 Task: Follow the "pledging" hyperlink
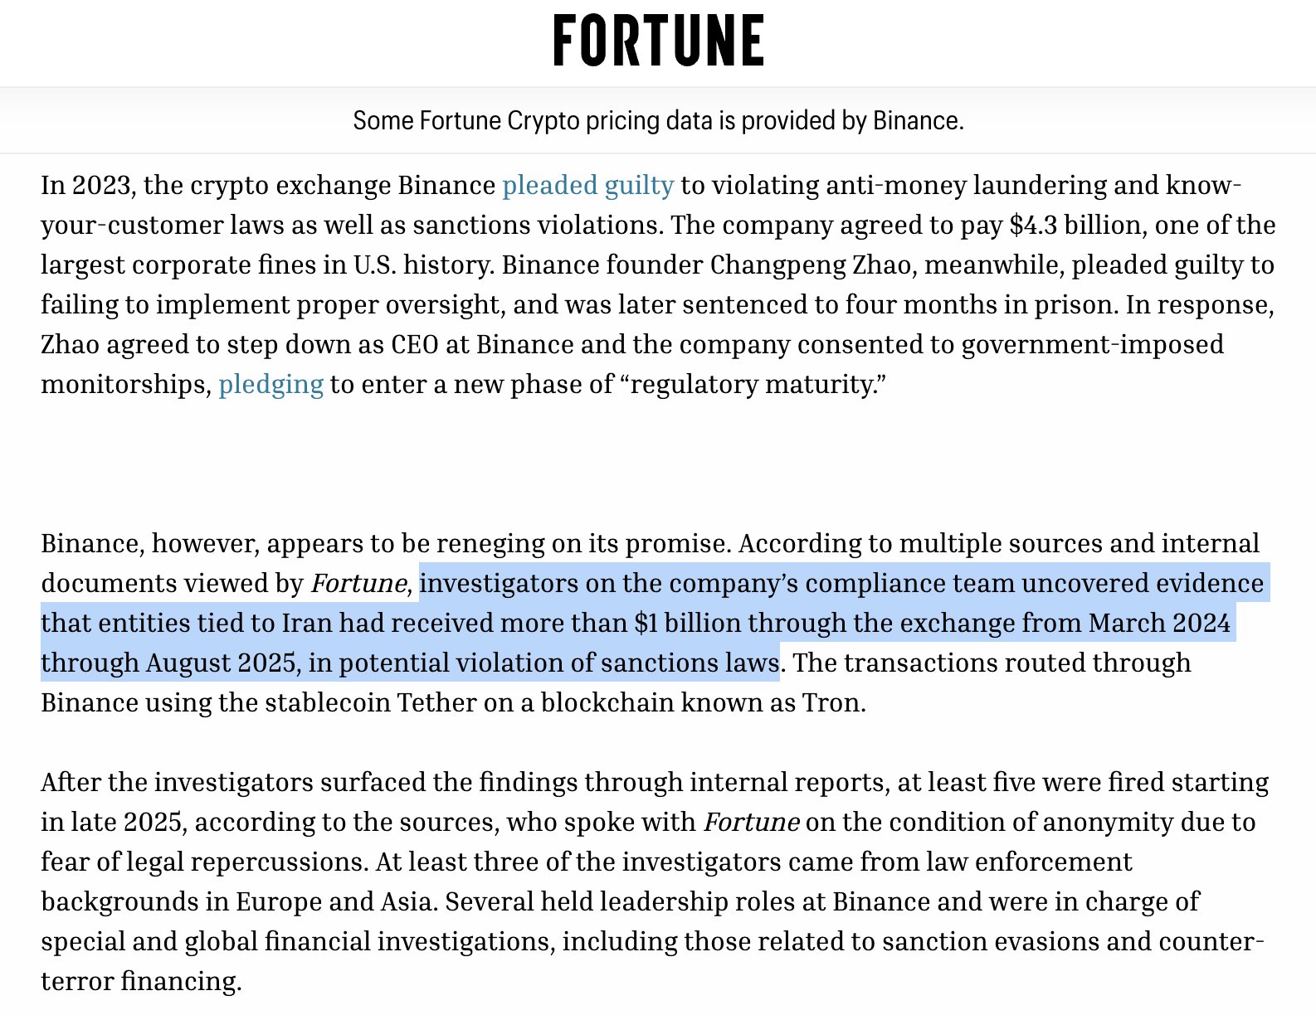[x=271, y=385]
